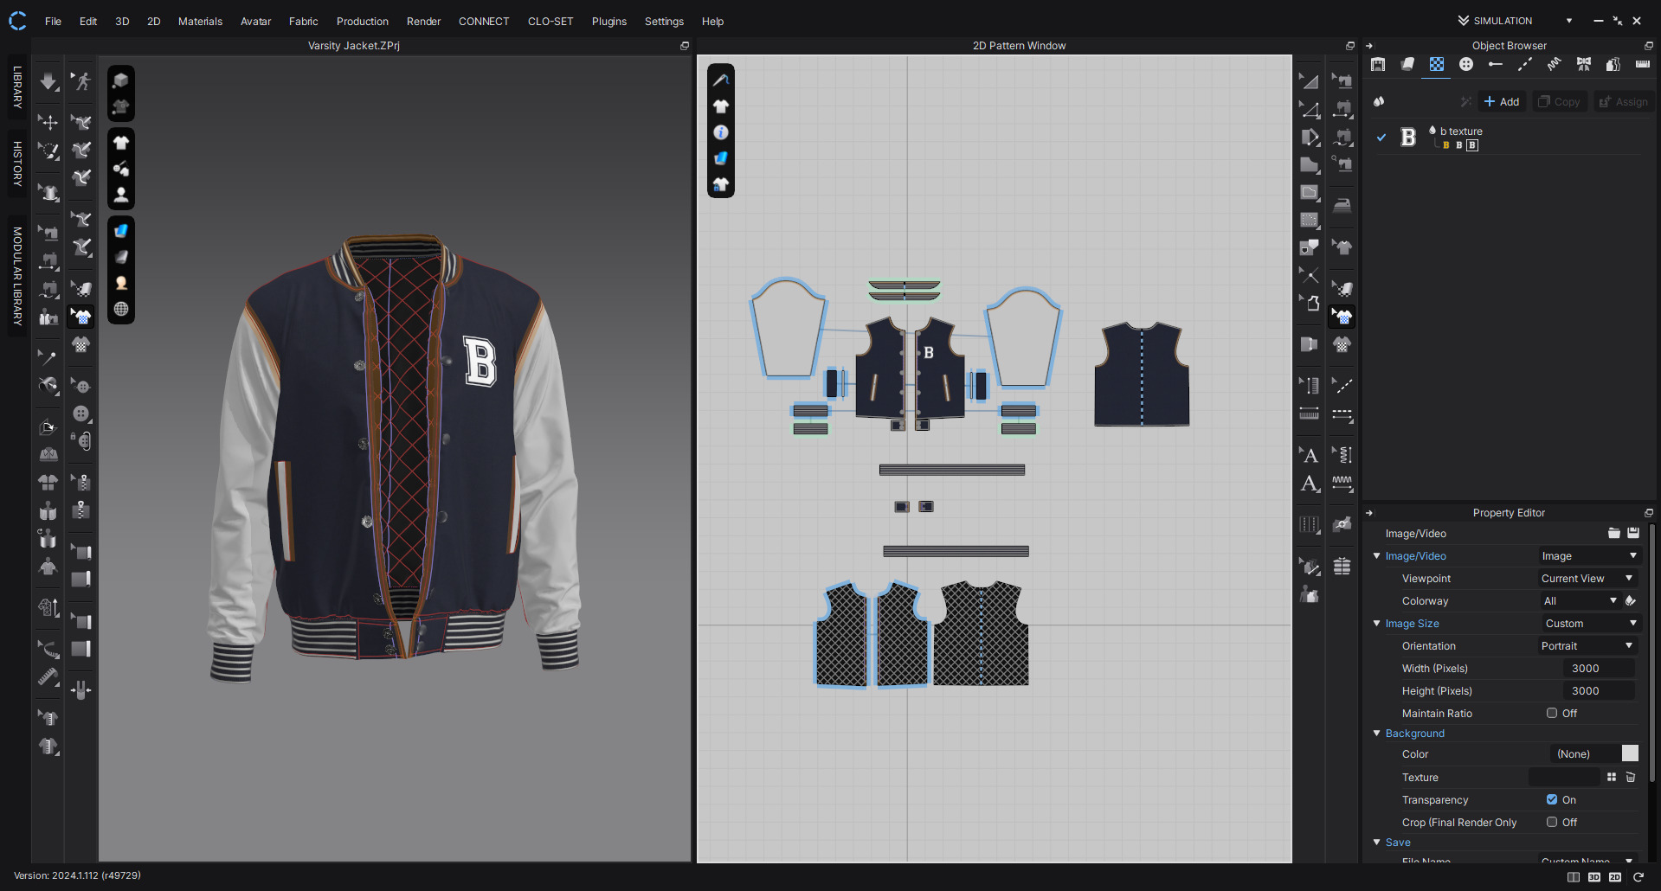Open the Plugins menu
The height and width of the screenshot is (891, 1661).
[x=608, y=21]
